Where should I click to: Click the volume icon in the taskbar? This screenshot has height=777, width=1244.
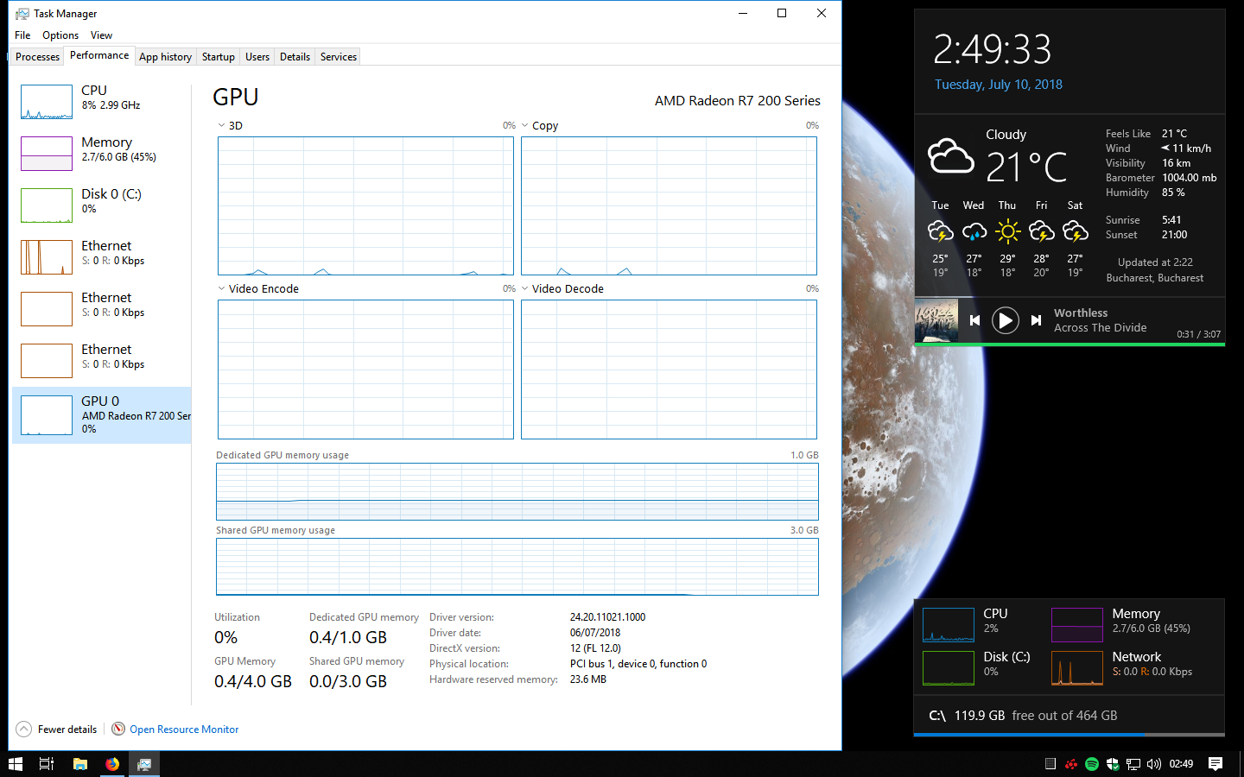(1154, 763)
